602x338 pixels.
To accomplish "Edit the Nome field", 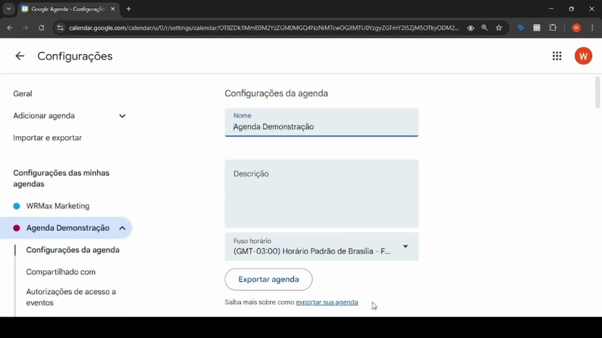I will 321,123.
